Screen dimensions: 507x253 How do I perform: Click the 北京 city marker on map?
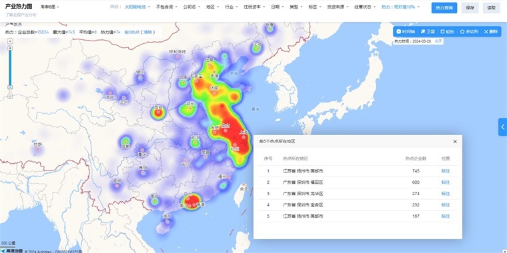(x=209, y=65)
